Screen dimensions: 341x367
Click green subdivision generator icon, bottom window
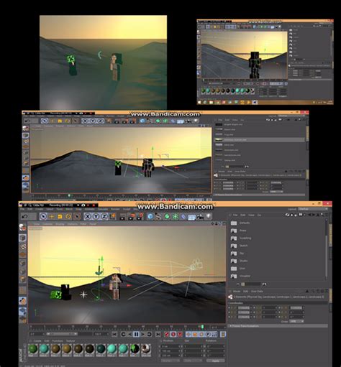click(x=167, y=216)
